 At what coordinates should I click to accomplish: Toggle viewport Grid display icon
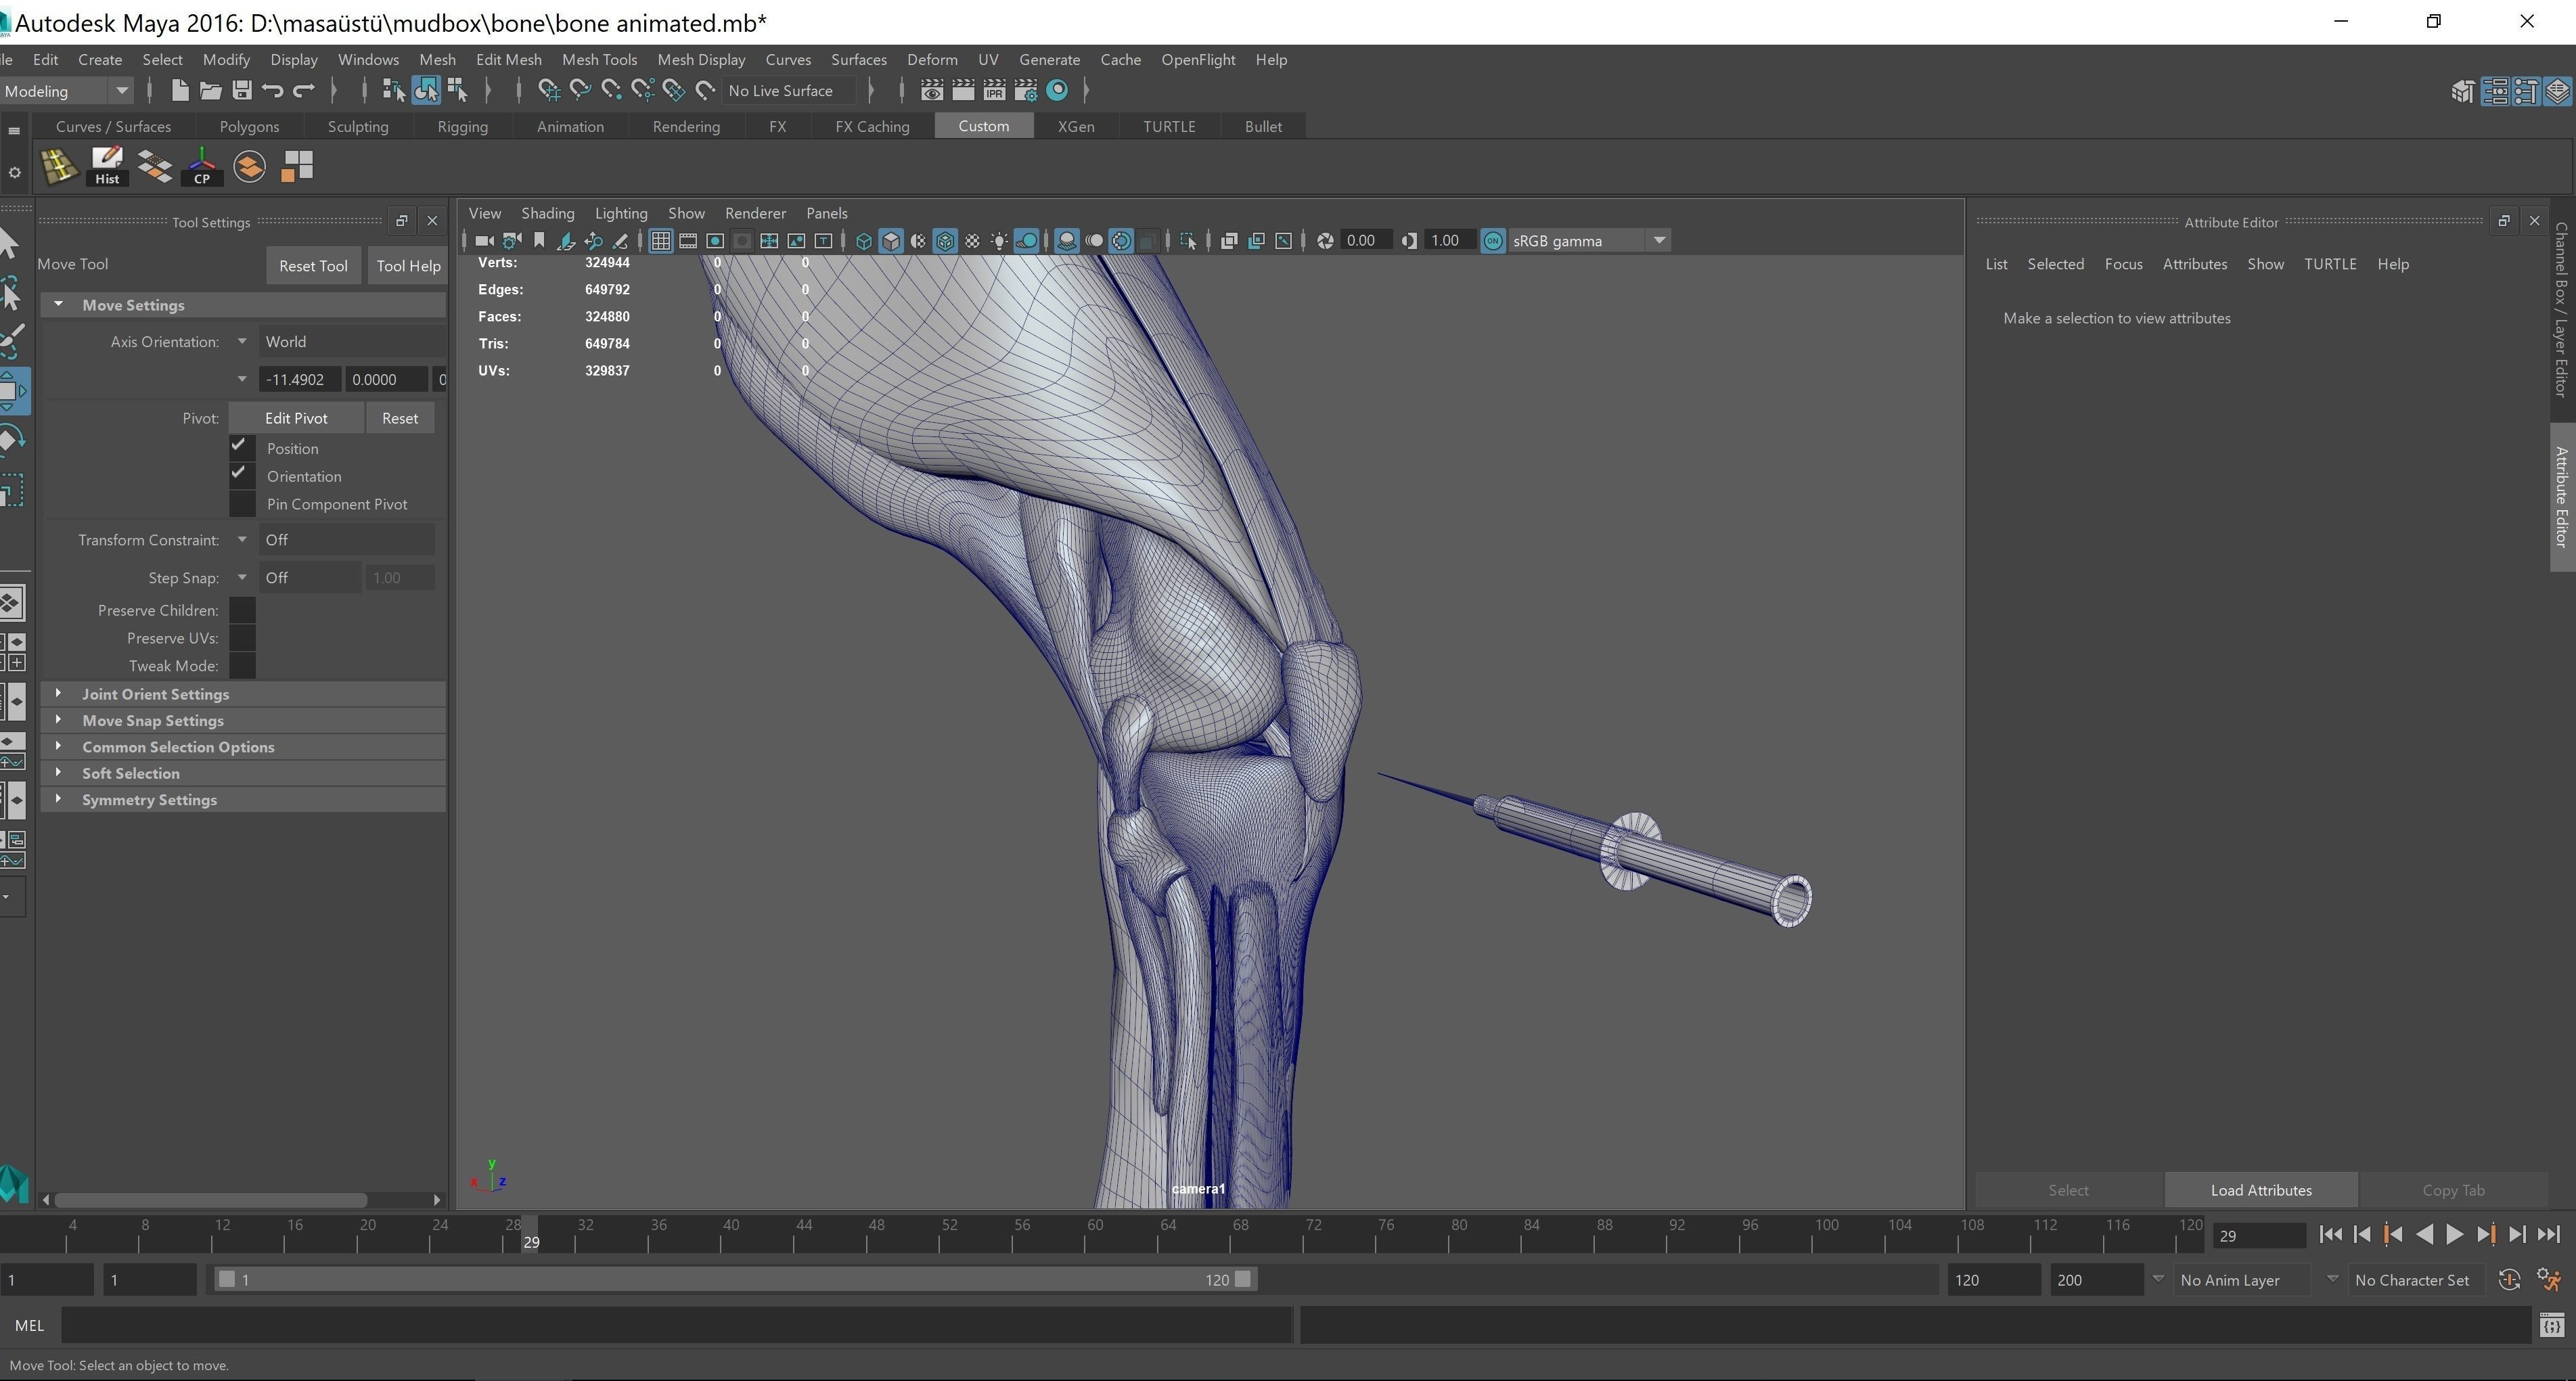coord(661,241)
